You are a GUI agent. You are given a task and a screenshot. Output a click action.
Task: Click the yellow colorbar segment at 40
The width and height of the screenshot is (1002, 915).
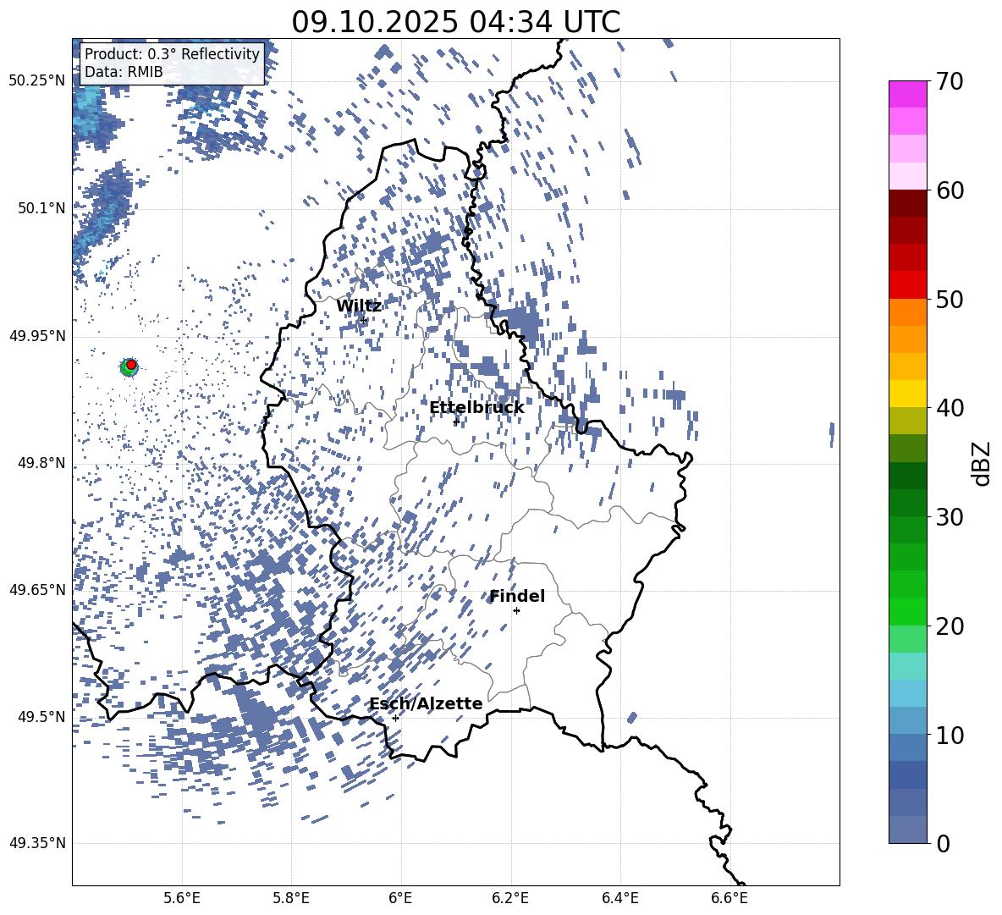[x=907, y=394]
